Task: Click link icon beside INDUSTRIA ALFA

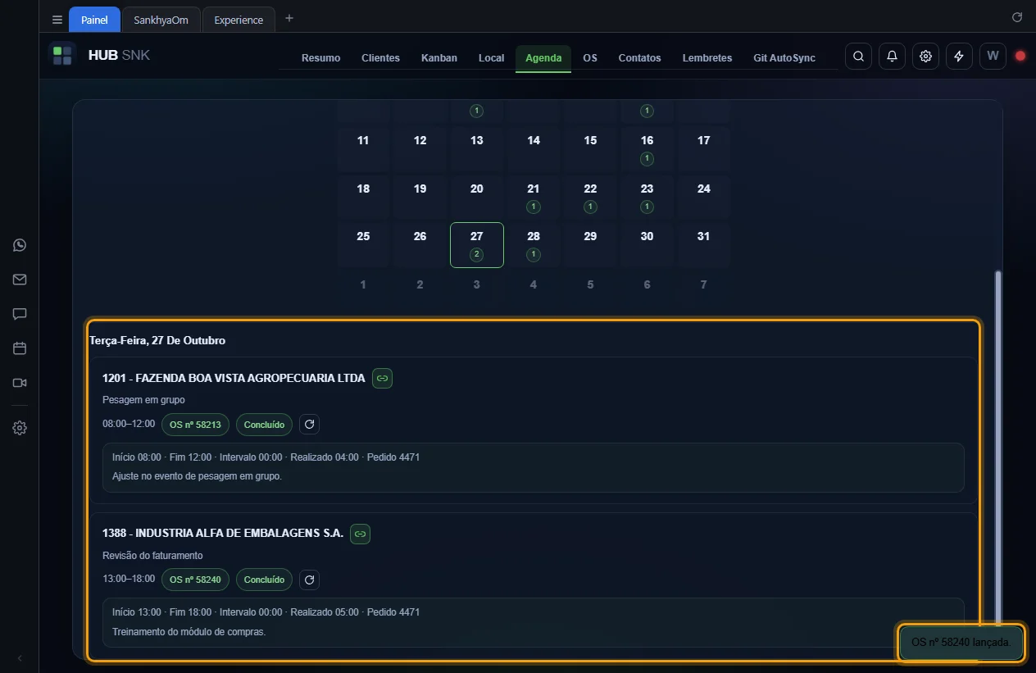Action: tap(360, 534)
